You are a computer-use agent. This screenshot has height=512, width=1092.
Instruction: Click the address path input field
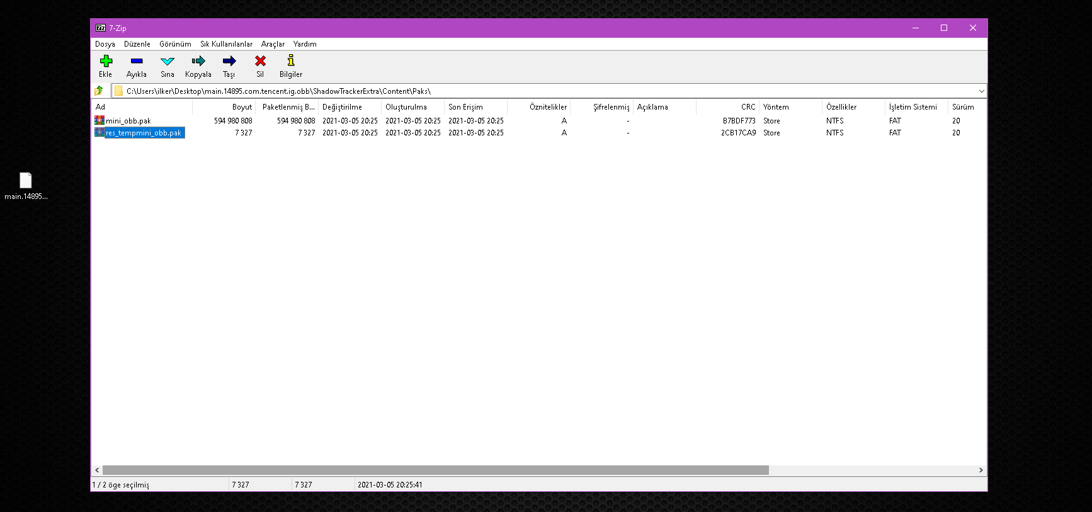point(549,91)
